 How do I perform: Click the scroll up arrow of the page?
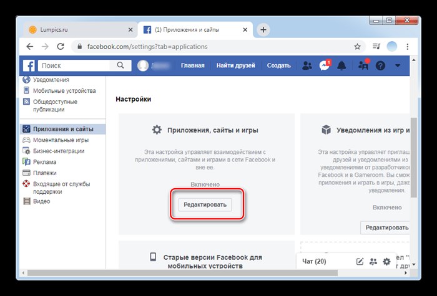pos(413,60)
